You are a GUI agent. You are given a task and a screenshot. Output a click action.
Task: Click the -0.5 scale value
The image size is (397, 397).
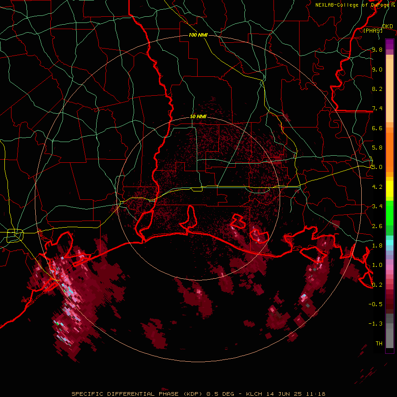coord(375,304)
